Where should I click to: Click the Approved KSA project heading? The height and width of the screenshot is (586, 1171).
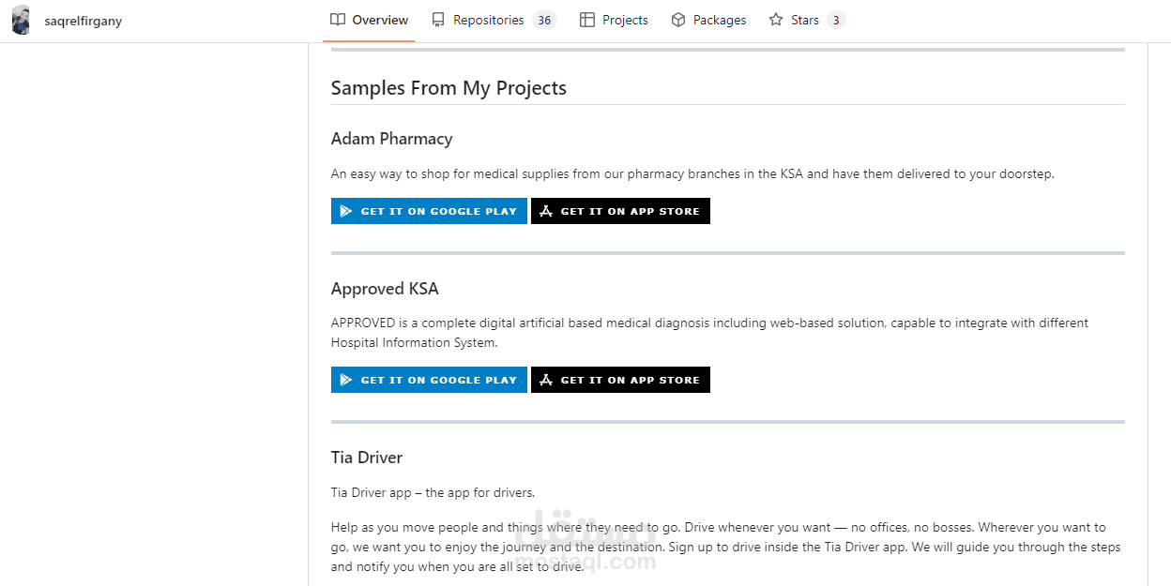(x=385, y=289)
